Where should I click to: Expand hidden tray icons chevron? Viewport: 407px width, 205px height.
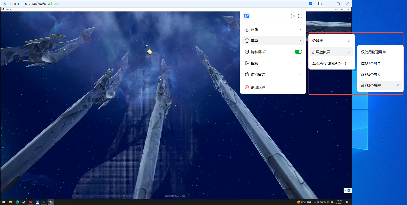315,202
